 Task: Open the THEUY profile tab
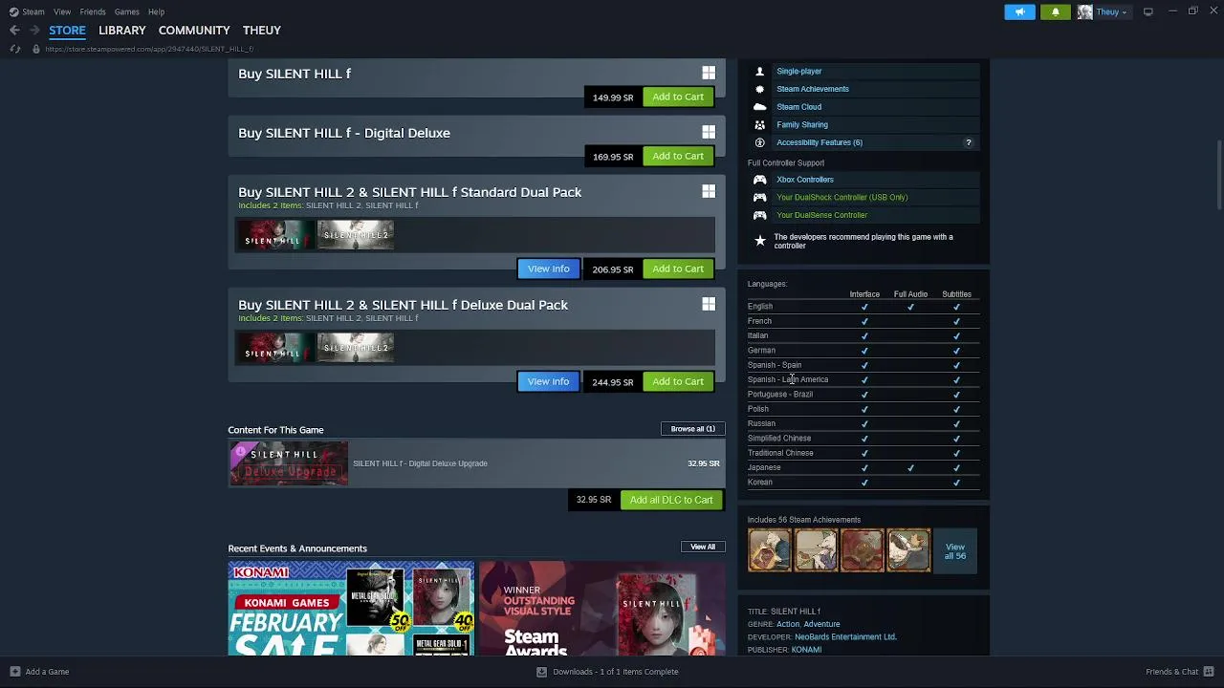coord(261,31)
